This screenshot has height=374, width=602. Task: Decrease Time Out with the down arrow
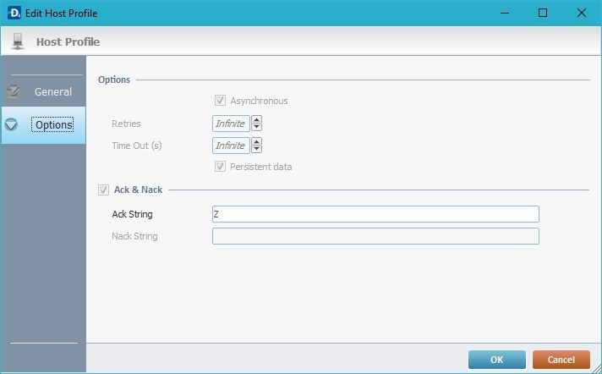pos(256,149)
